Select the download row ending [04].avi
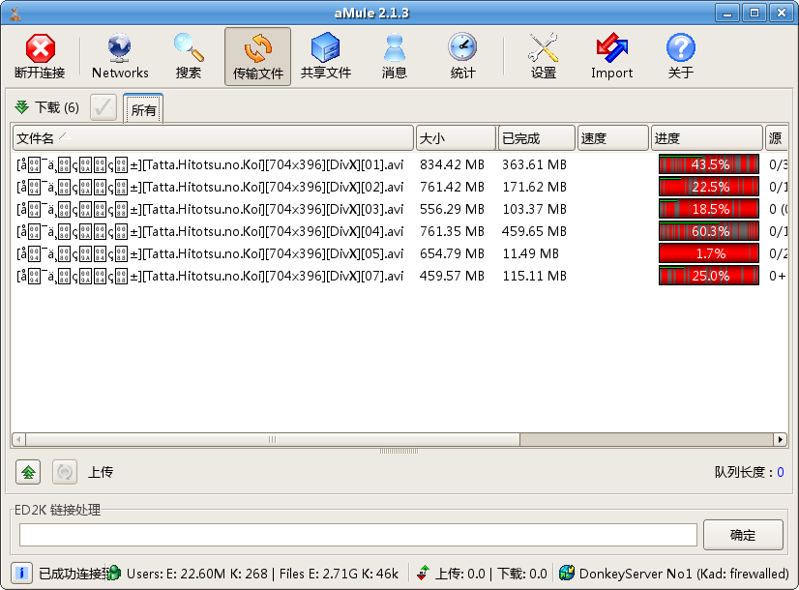Image resolution: width=799 pixels, height=590 pixels. click(399, 231)
